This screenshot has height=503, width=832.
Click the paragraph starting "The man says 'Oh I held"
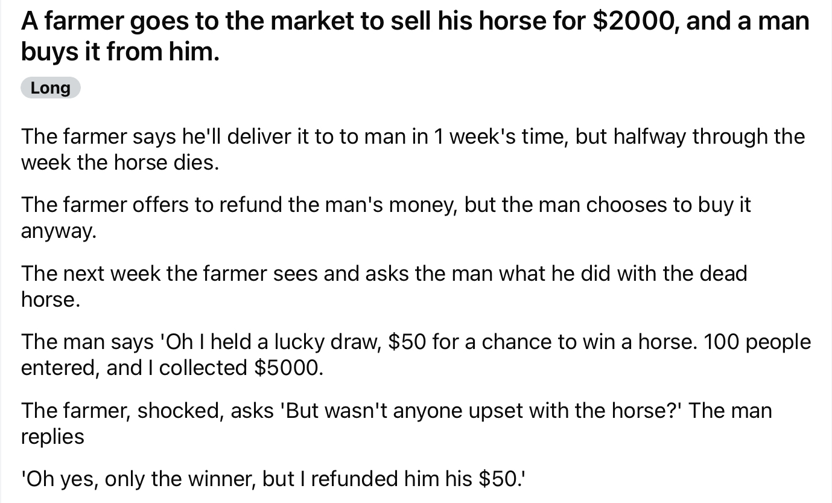click(x=416, y=354)
